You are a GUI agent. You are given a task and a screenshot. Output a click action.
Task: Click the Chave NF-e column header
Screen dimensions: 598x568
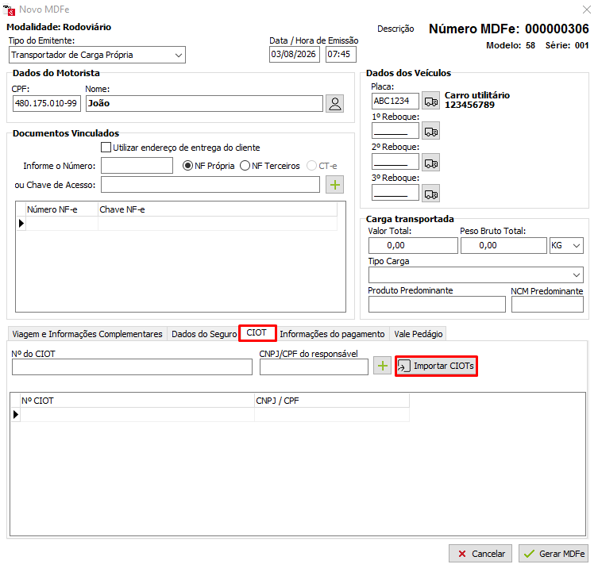[218, 209]
